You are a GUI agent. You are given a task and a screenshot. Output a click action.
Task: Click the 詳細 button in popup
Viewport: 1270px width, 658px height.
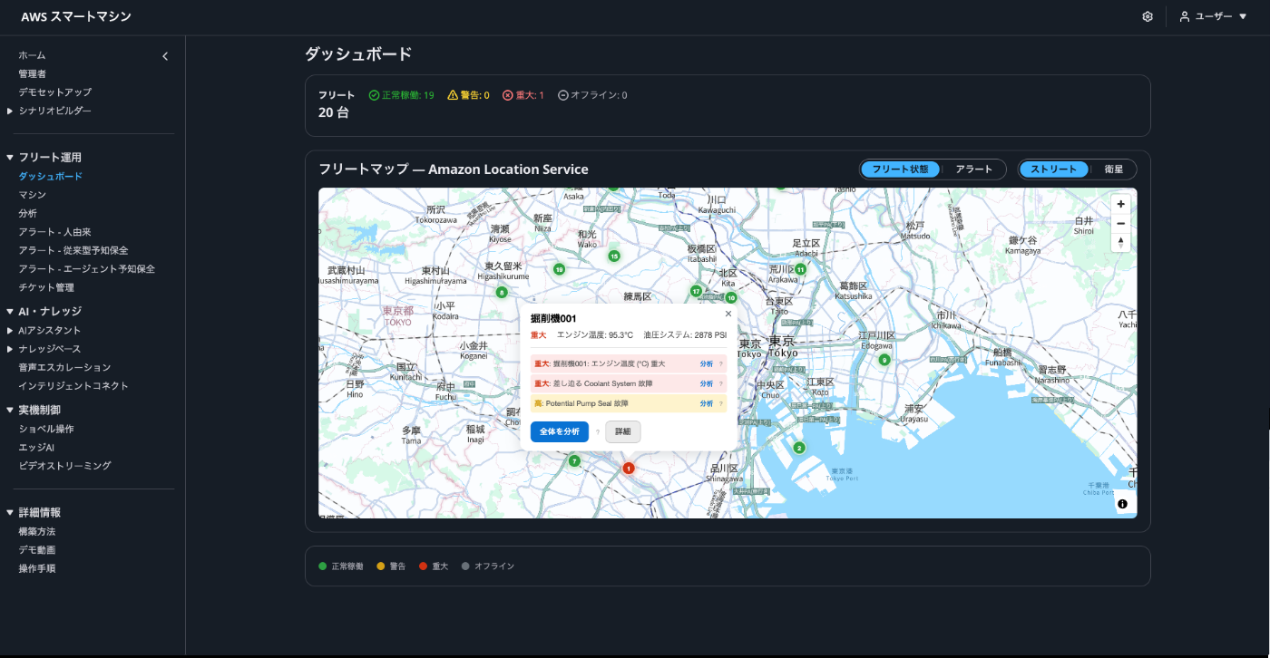[x=623, y=432]
